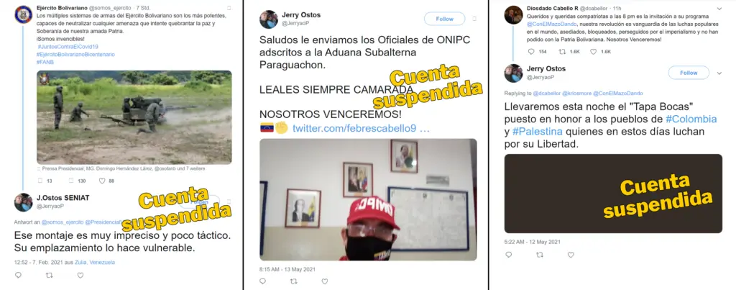The width and height of the screenshot is (736, 290).
Task: Follow Jerry Ostos in the right tweet
Action: (689, 73)
